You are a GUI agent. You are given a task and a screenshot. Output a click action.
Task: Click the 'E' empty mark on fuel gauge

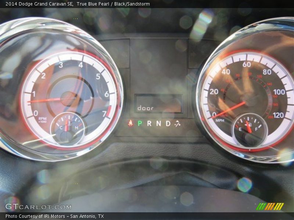(x=240, y=129)
